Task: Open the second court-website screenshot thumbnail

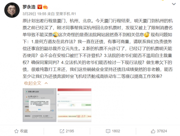Action: pos(74,105)
